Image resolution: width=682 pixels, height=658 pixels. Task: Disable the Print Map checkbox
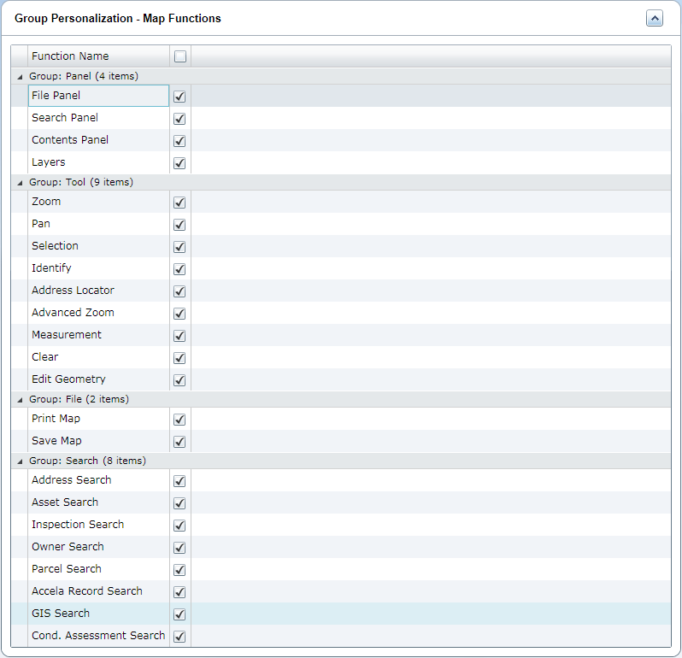pyautogui.click(x=179, y=420)
